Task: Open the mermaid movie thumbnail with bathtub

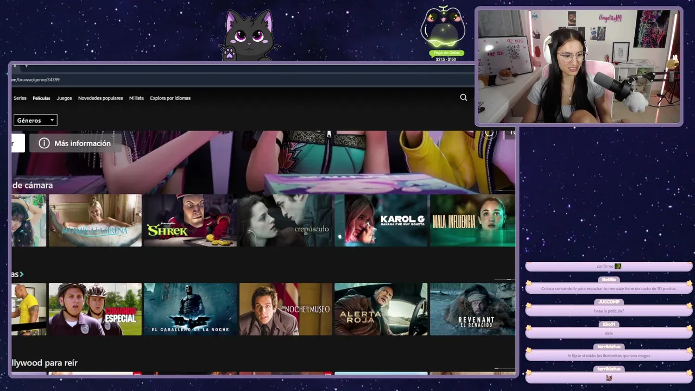Action: coord(95,220)
